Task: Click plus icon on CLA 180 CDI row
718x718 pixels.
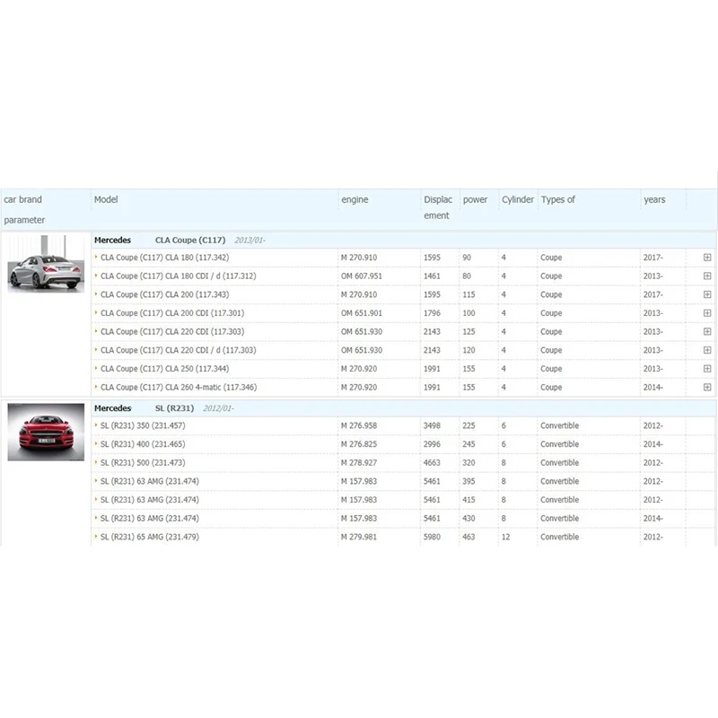Action: (x=707, y=276)
